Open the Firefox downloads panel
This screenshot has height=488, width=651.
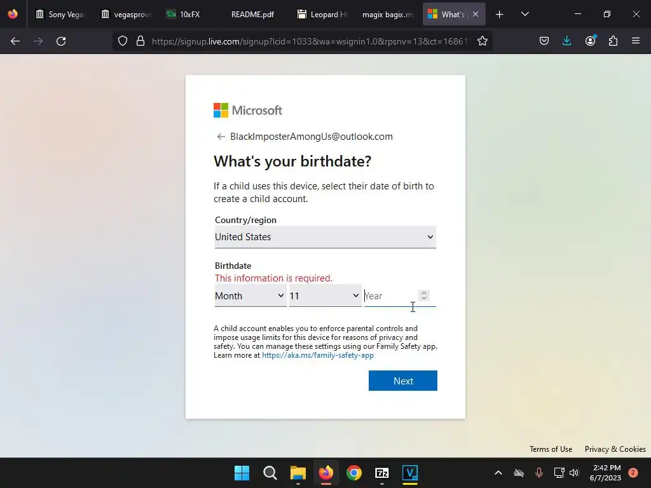click(566, 41)
